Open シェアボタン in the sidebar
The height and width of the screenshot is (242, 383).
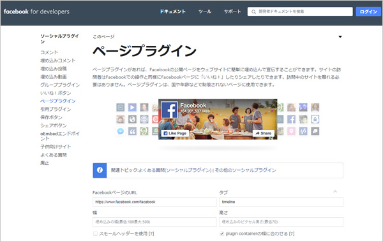click(54, 125)
